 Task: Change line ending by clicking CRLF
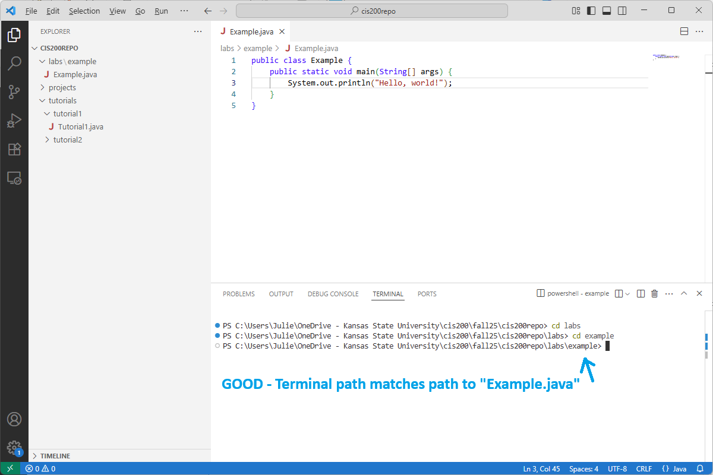644,468
